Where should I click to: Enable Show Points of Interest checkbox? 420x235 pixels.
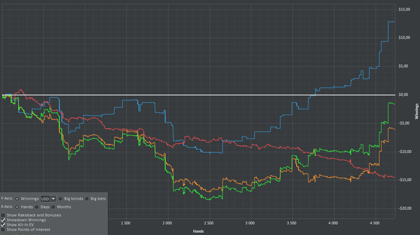tap(3, 230)
